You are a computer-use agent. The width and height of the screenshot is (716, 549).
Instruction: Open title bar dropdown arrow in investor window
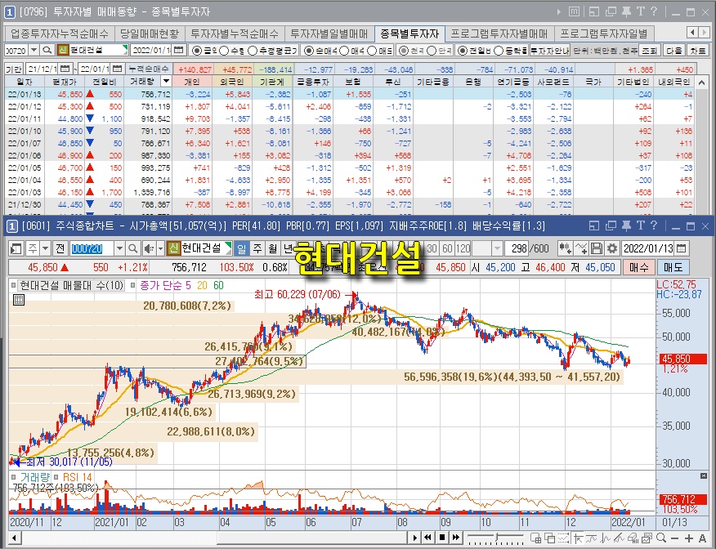pos(558,11)
